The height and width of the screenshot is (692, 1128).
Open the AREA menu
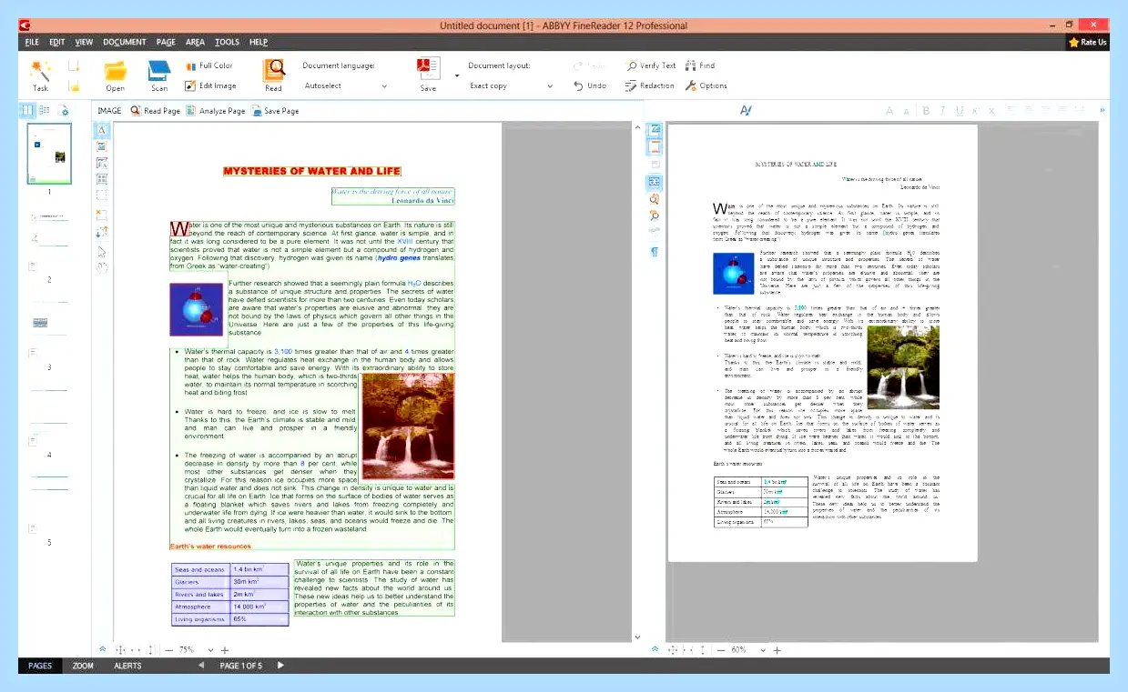pyautogui.click(x=195, y=42)
